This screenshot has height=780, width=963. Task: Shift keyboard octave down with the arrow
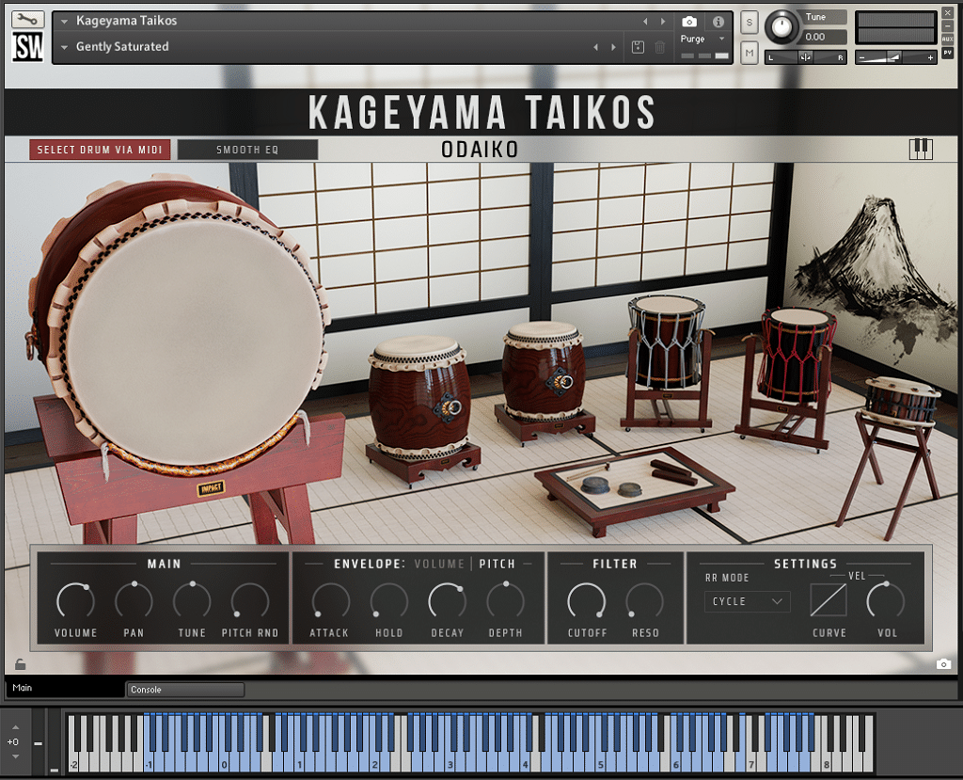coord(15,756)
